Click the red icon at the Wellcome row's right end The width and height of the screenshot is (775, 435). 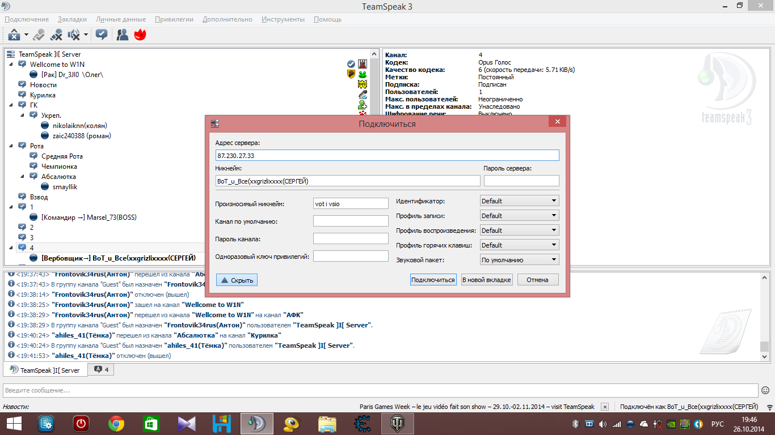pyautogui.click(x=363, y=64)
